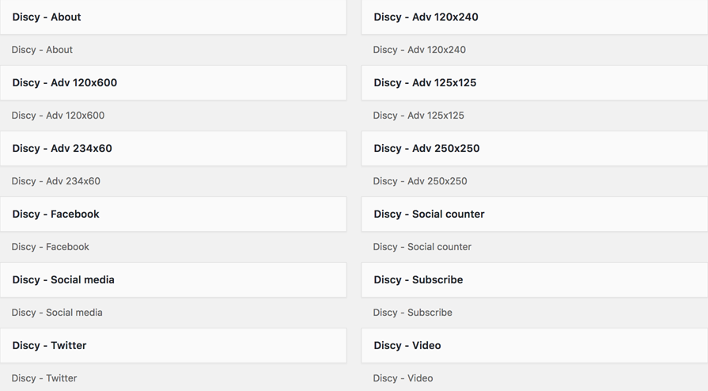Click the Discy - Subscribe description text
Viewport: 708px width, 391px height.
(x=413, y=313)
